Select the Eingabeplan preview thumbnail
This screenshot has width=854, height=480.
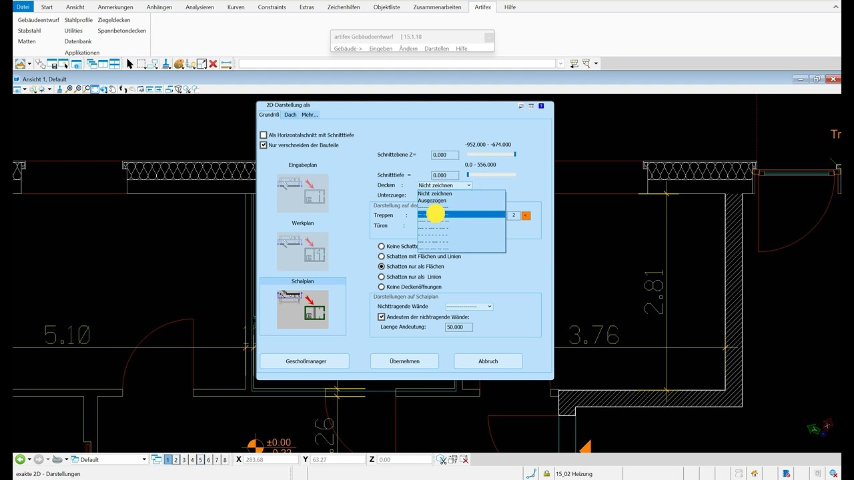(x=303, y=193)
